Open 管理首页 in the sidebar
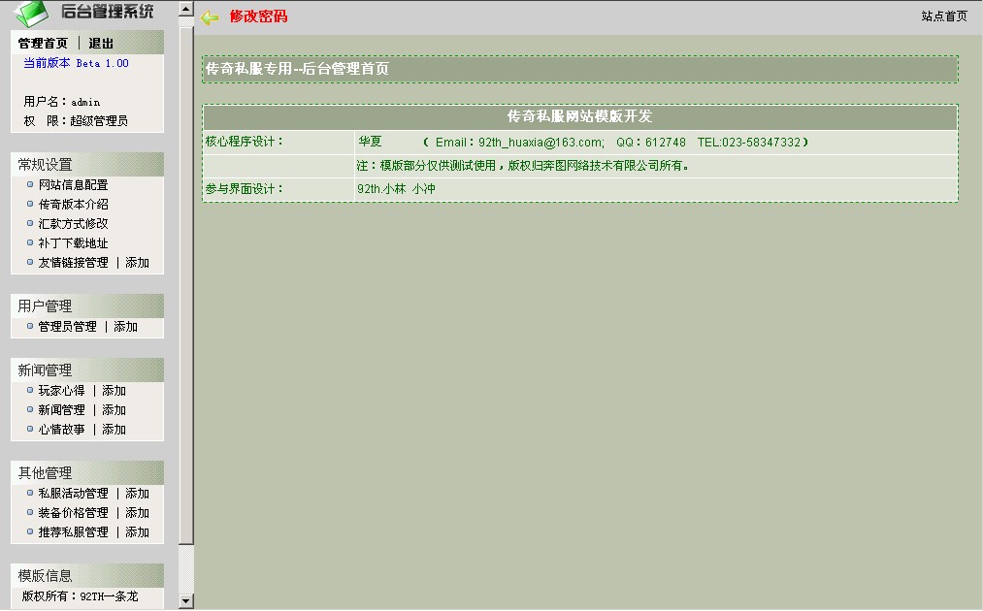 click(x=44, y=44)
